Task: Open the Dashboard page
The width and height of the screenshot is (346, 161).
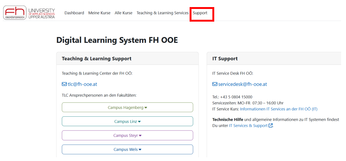Action: click(x=74, y=13)
